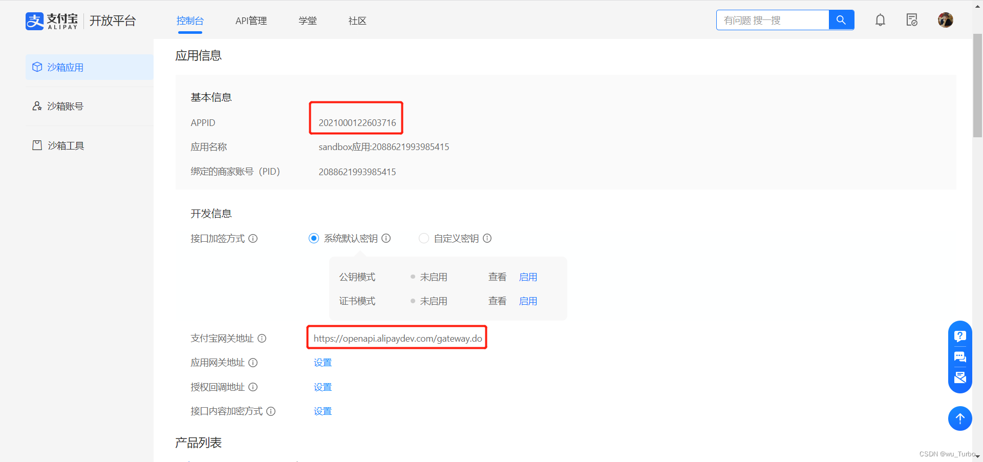Click the APPID value 2021000122603716
This screenshot has width=983, height=462.
tap(357, 123)
